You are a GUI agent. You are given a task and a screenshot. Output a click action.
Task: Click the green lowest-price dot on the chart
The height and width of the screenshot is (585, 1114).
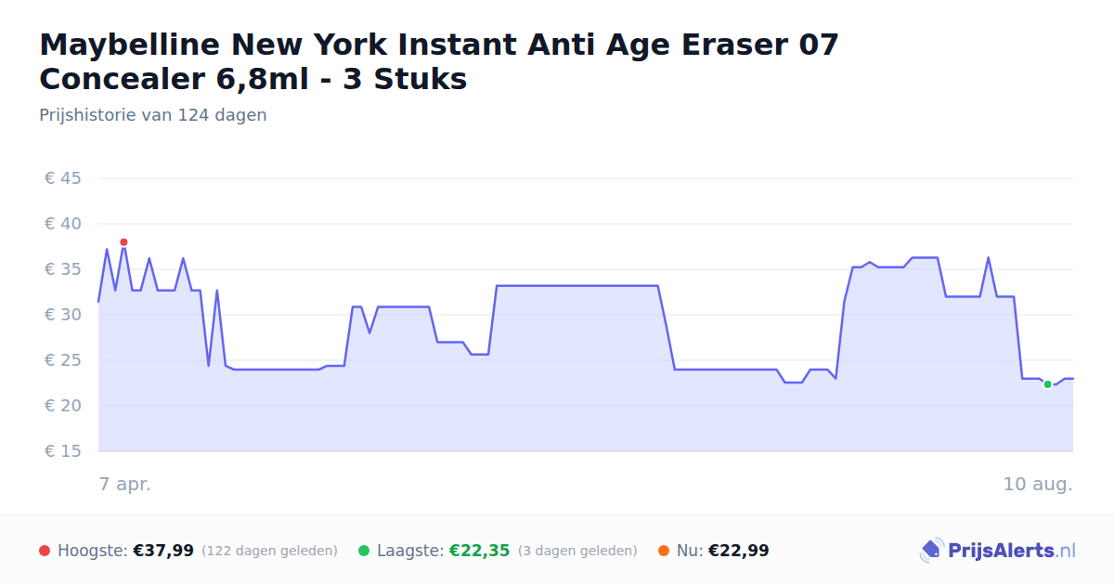(x=1047, y=384)
